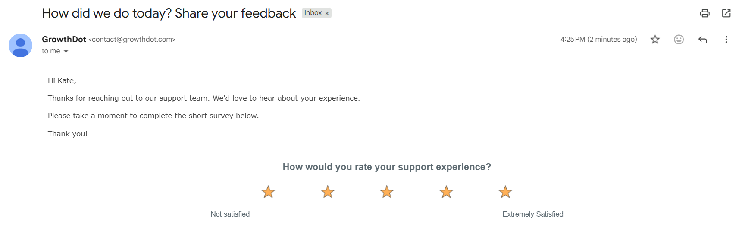
Task: Open email in a new window
Action: click(727, 13)
